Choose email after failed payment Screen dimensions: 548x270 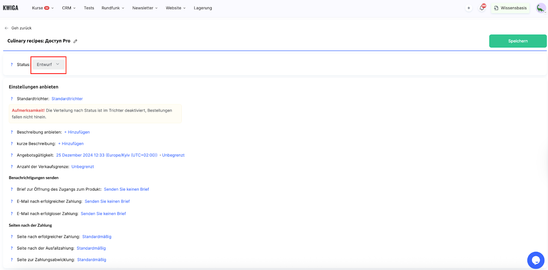point(103,214)
